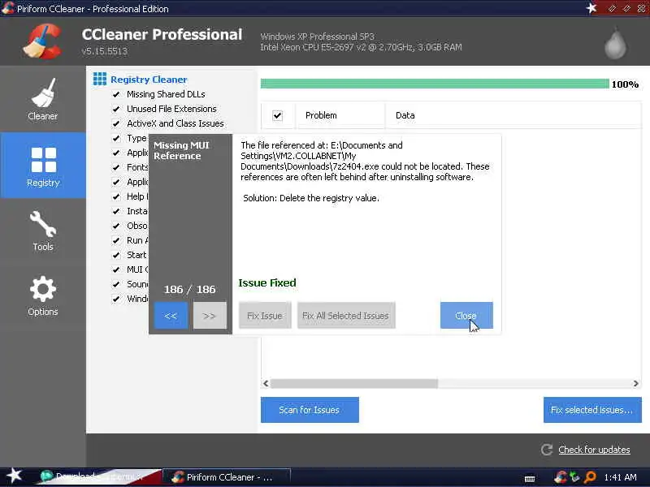Screen dimensions: 650x487
Task: Close the issue fix dialog
Action: 466,316
